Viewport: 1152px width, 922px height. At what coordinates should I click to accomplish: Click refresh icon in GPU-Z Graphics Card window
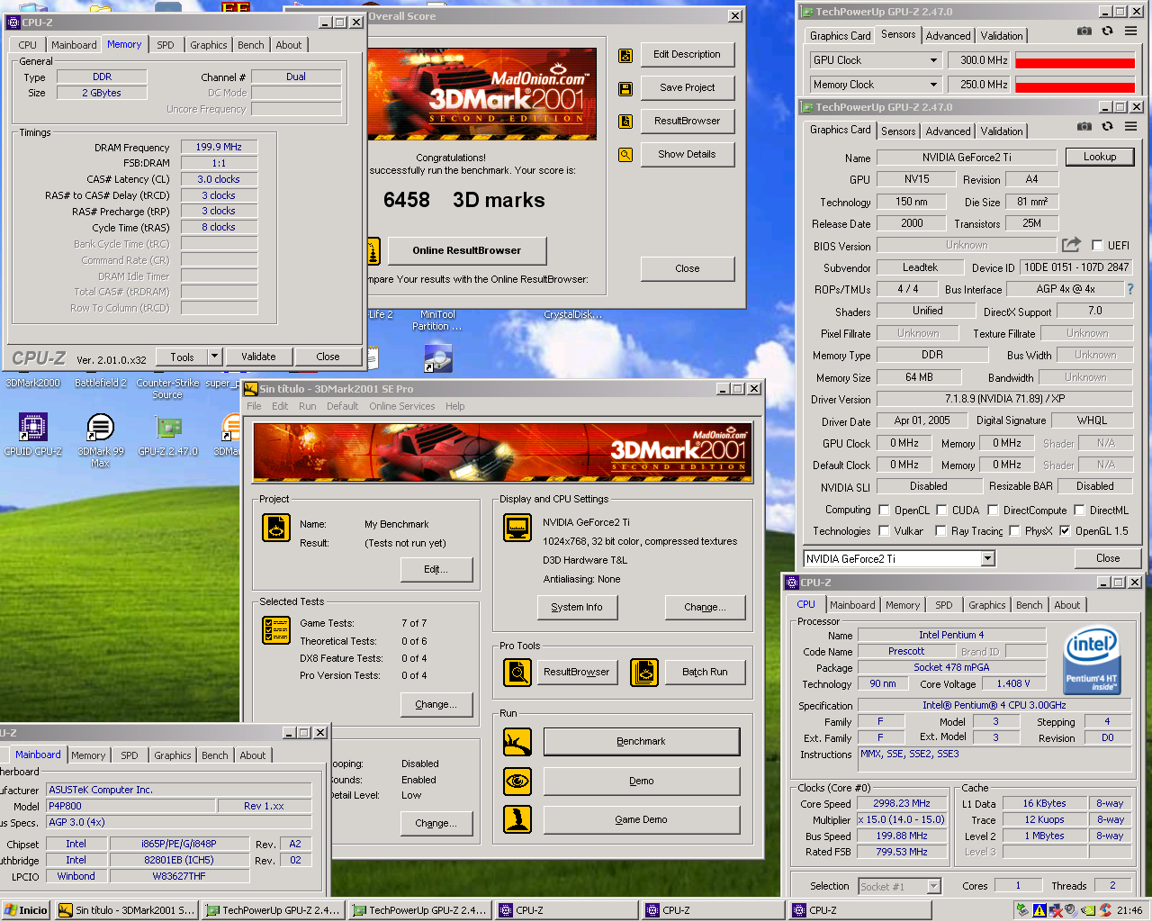click(1107, 126)
